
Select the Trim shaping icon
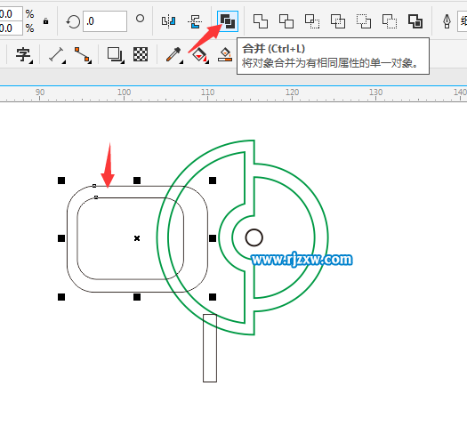[286, 21]
